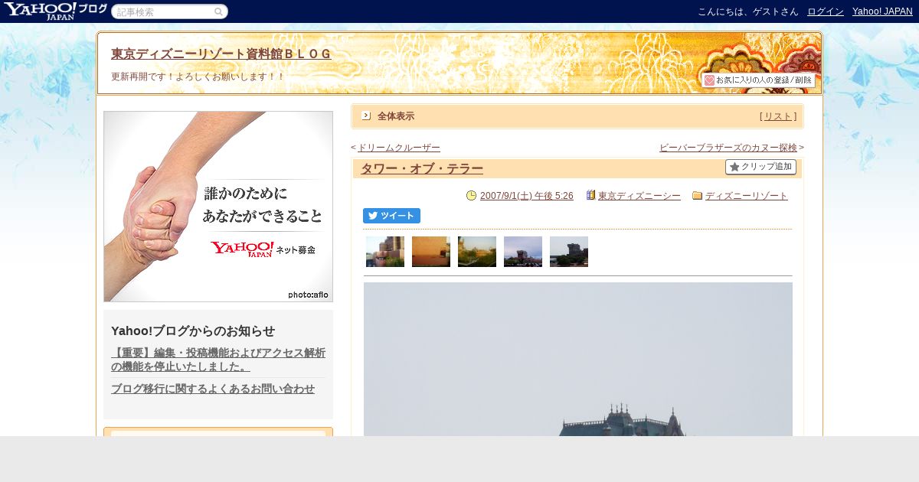Click the クリップ追加 button
The image size is (919, 482).
pyautogui.click(x=760, y=167)
